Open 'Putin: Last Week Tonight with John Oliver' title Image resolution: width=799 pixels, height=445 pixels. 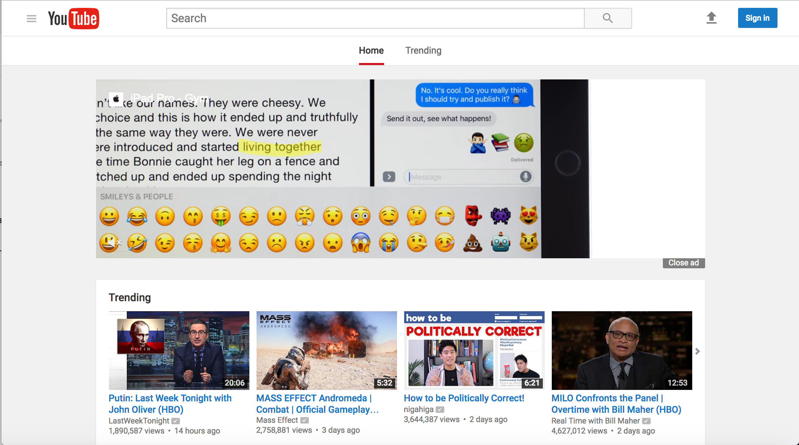tap(170, 404)
